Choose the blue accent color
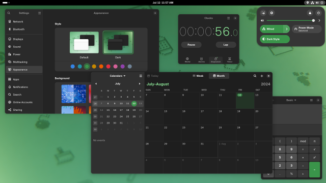Screen dimensions: 326x183 (72, 67)
